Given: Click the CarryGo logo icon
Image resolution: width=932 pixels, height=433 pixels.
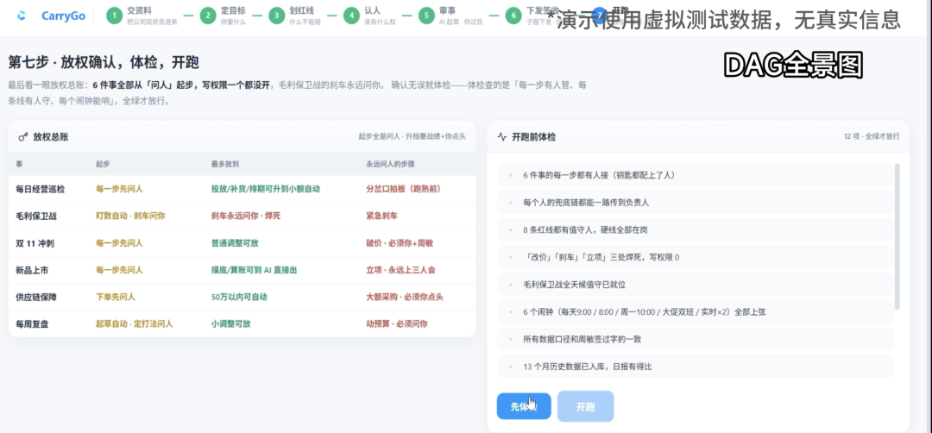Looking at the screenshot, I should (x=22, y=16).
